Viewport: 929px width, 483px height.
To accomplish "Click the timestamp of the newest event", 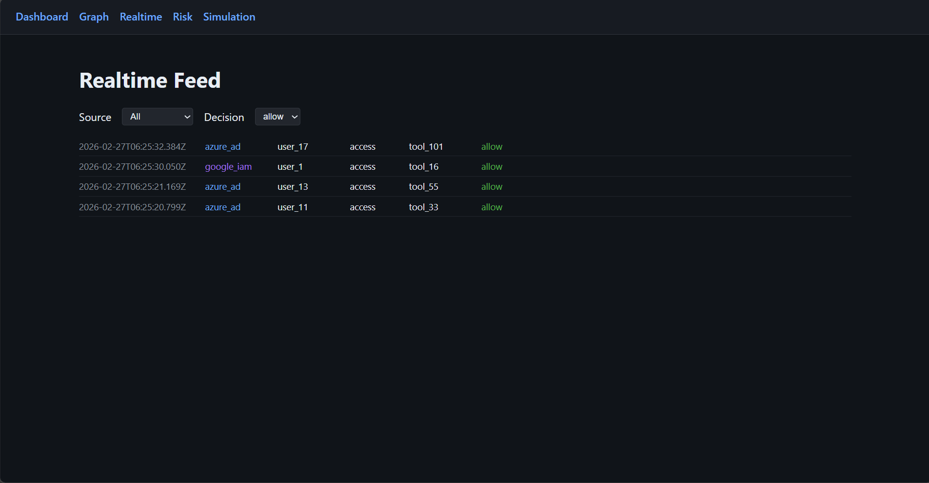I will [x=132, y=146].
